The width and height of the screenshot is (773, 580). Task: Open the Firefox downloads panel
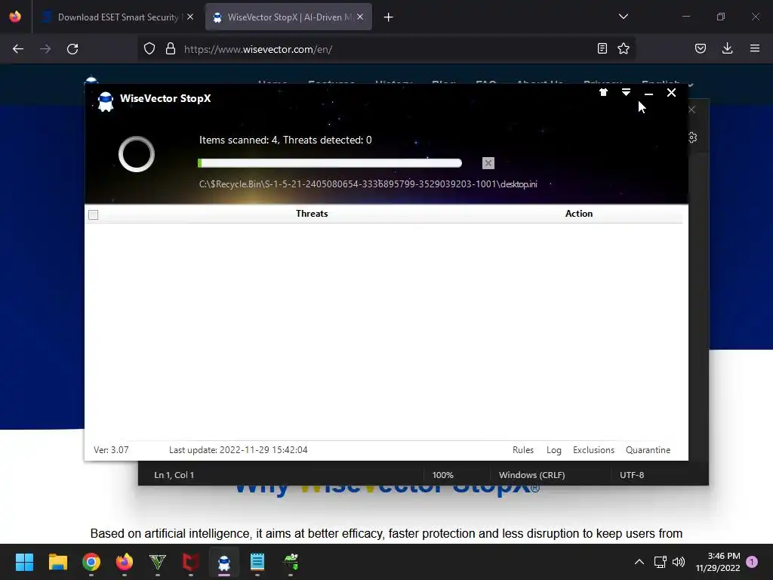(727, 48)
